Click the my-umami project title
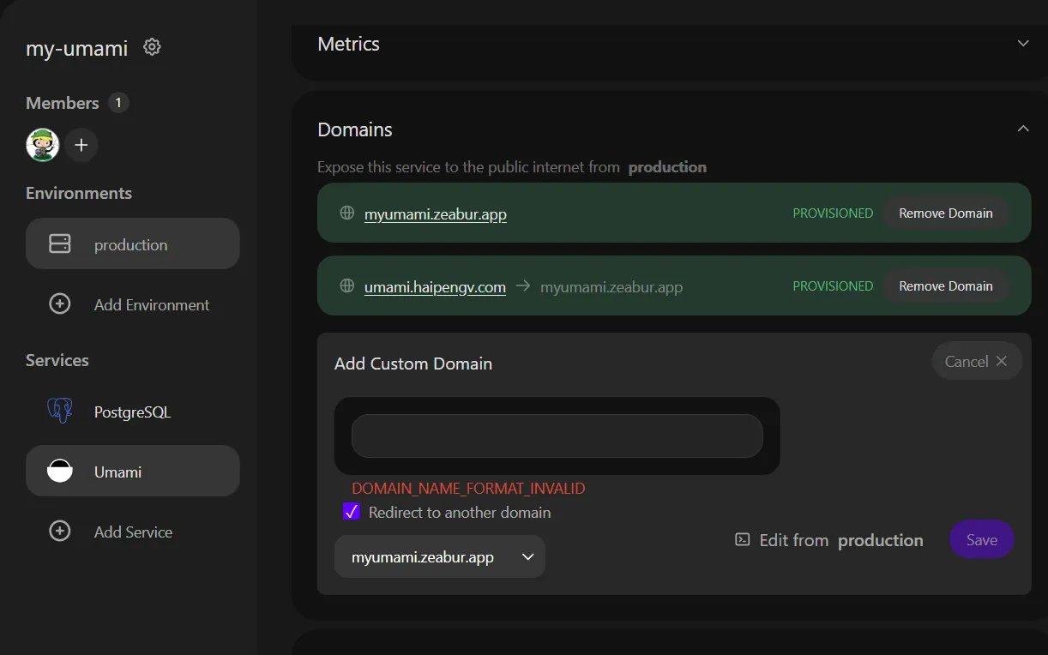Viewport: 1048px width, 655px height. point(77,48)
